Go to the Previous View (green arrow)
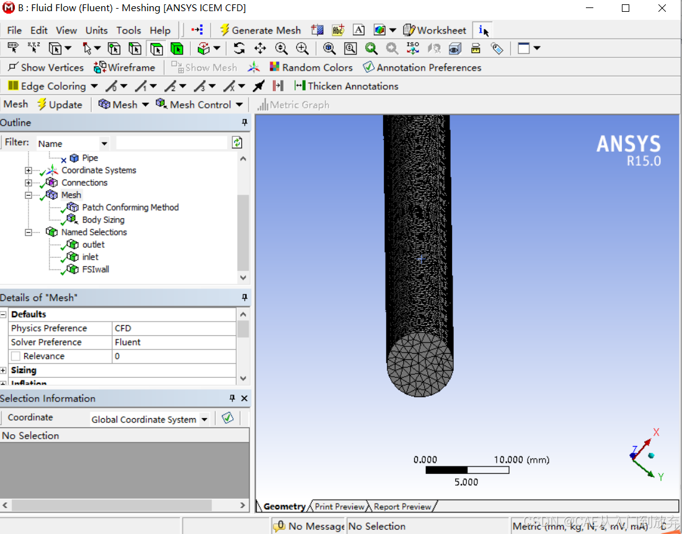Screen dimensions: 682x534 (x=371, y=48)
